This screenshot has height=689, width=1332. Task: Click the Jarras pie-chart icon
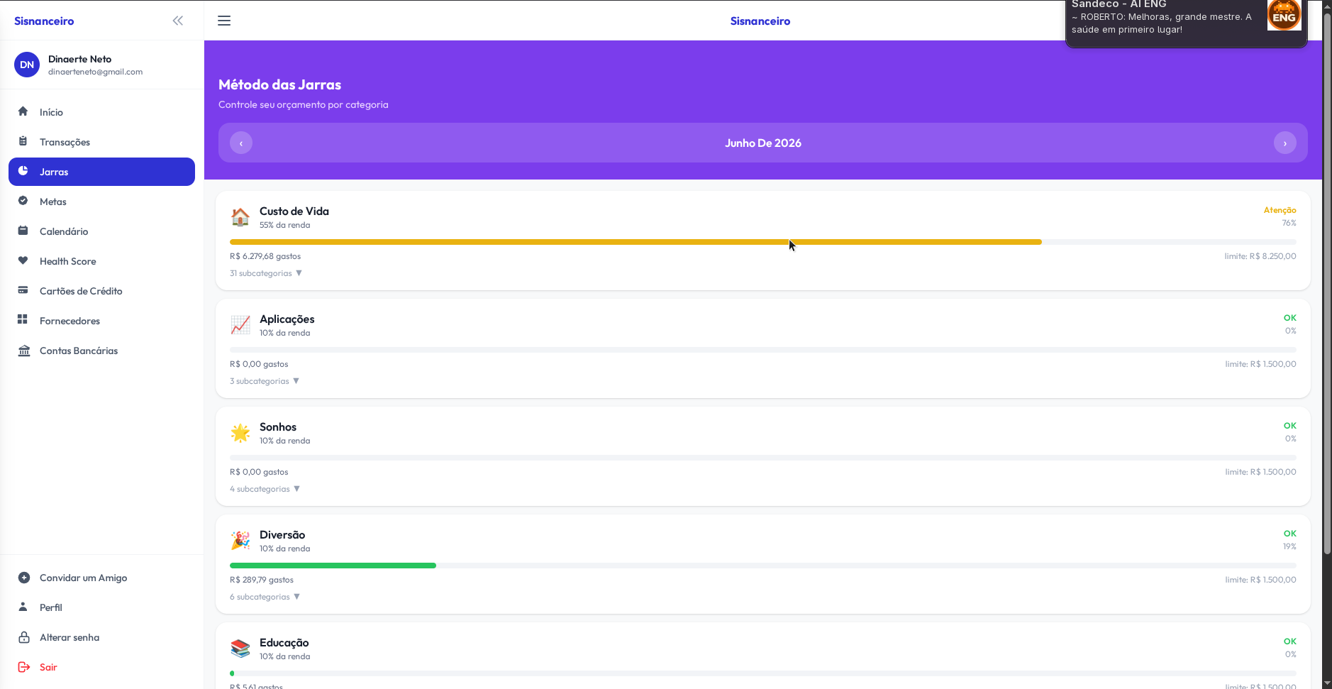click(23, 171)
